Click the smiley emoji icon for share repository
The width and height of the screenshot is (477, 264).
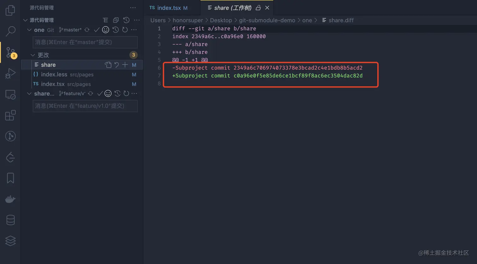click(108, 94)
